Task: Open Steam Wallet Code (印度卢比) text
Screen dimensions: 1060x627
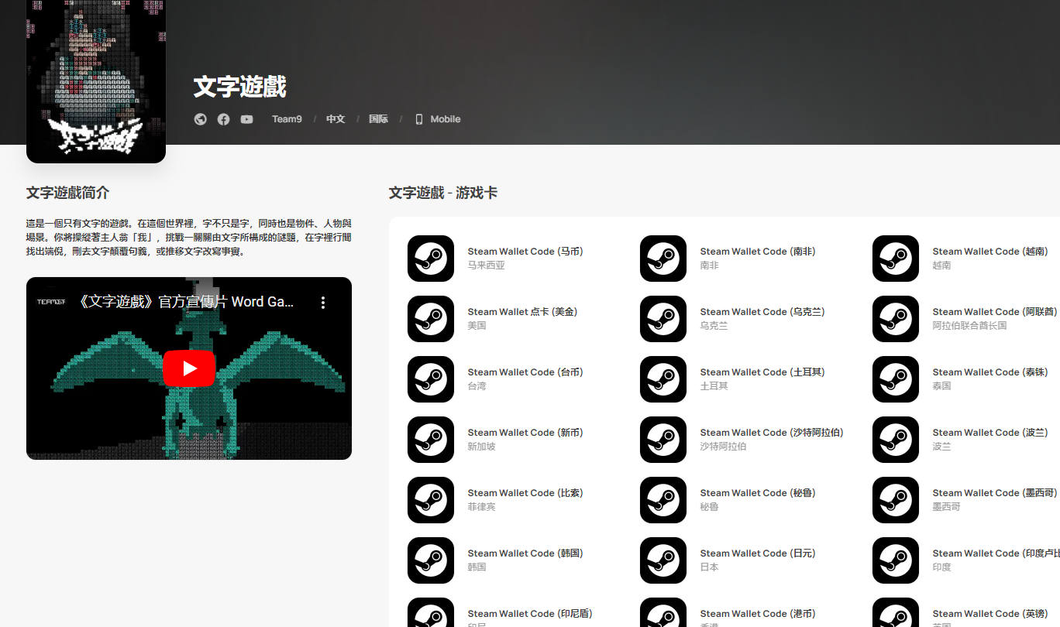Action: [996, 553]
